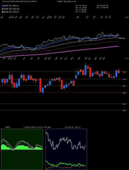129x170 pixels.
Task: Click the last red candlestick on the right
Action: coord(119,72)
